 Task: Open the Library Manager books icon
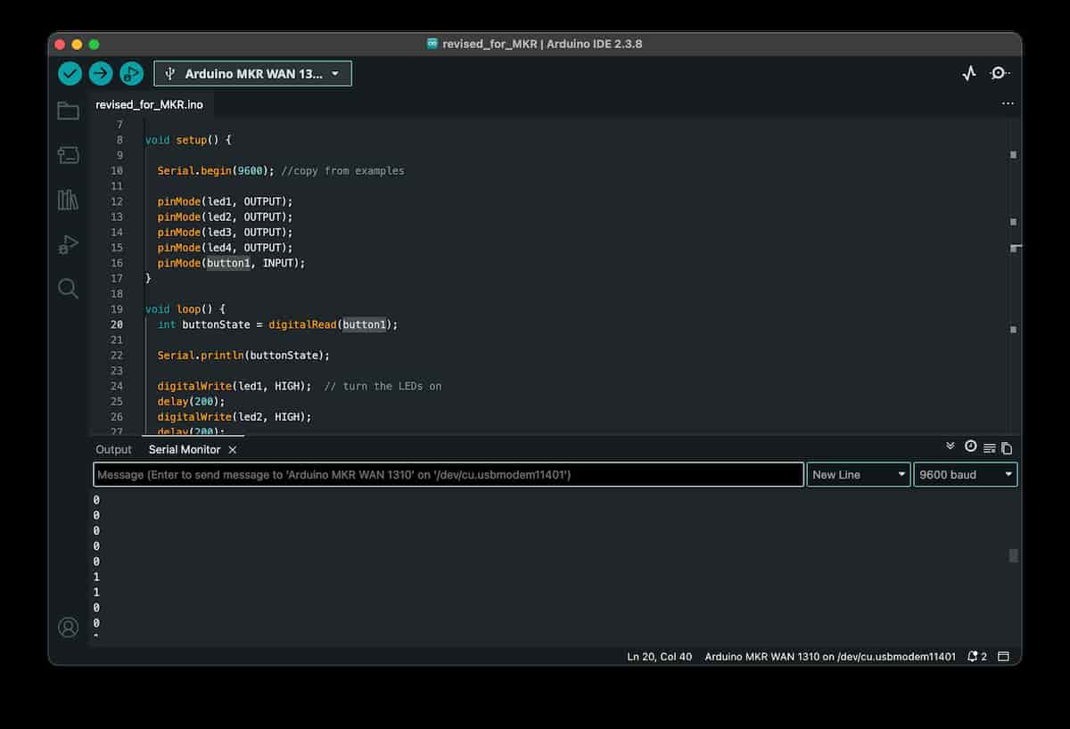(69, 200)
